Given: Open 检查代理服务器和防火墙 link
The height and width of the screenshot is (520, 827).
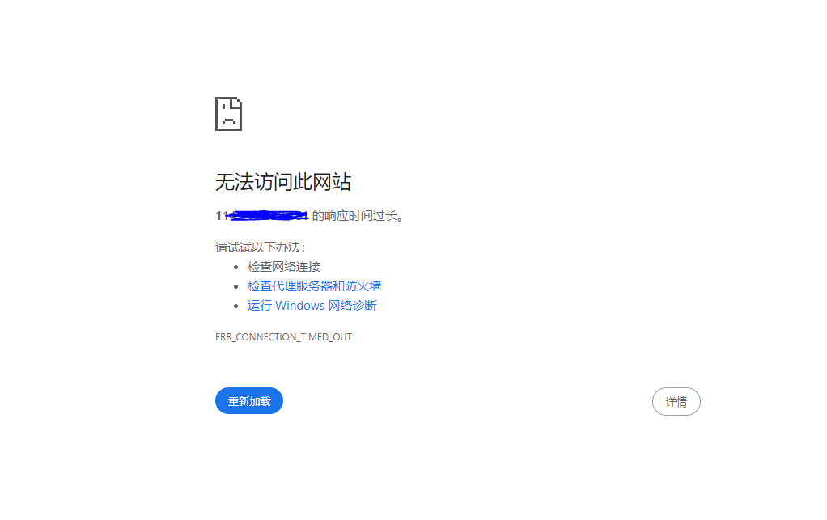Looking at the screenshot, I should tap(314, 286).
